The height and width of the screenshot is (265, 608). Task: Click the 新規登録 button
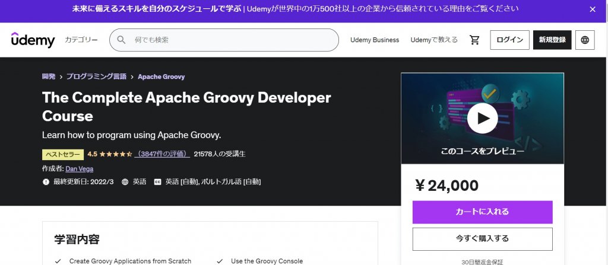tap(552, 40)
